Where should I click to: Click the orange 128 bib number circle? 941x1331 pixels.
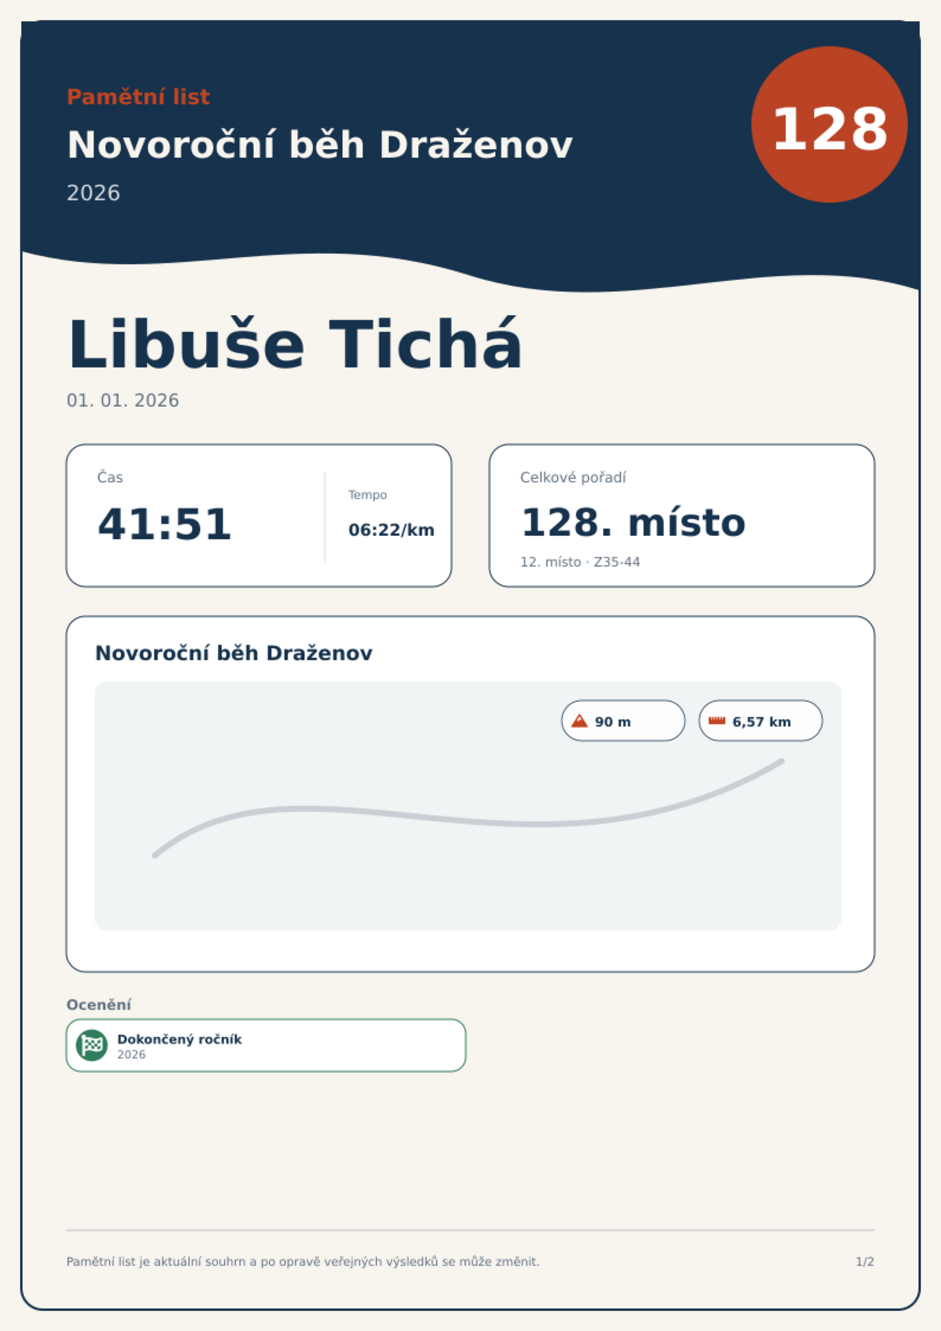829,124
